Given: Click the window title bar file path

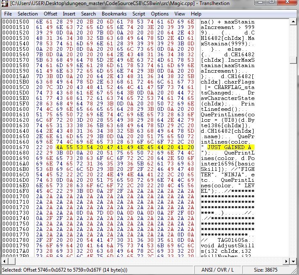Looking at the screenshot, I should tap(102, 3).
